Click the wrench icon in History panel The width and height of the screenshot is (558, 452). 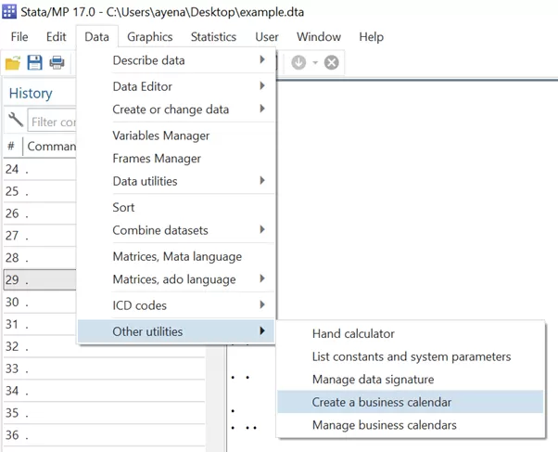click(16, 121)
